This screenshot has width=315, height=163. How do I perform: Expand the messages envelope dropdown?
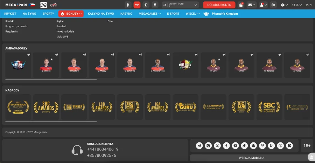click(x=252, y=5)
